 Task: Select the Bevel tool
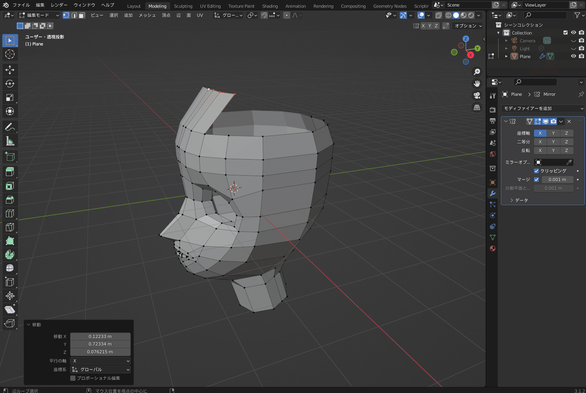click(x=10, y=200)
